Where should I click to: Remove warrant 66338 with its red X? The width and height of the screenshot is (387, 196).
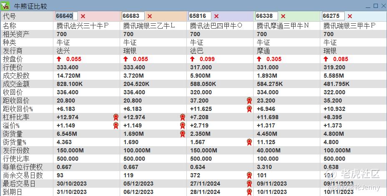[x=283, y=16]
